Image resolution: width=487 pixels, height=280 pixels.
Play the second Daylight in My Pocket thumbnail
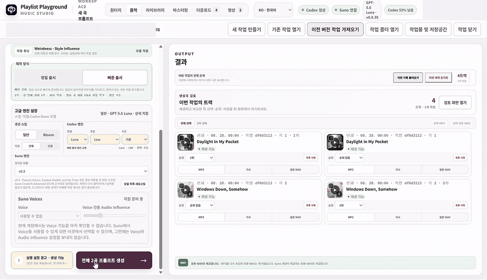click(x=335, y=142)
